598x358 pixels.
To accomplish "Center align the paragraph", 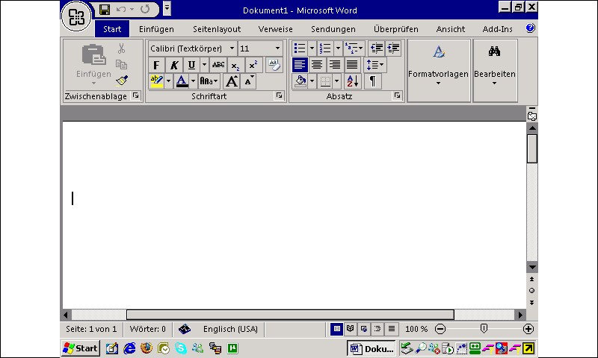I will tap(317, 65).
